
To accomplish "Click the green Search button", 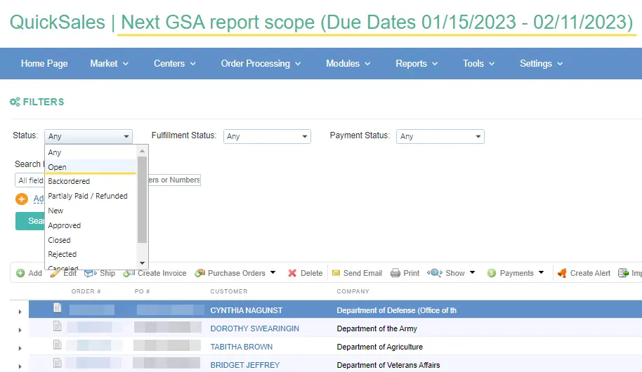I will coord(30,221).
